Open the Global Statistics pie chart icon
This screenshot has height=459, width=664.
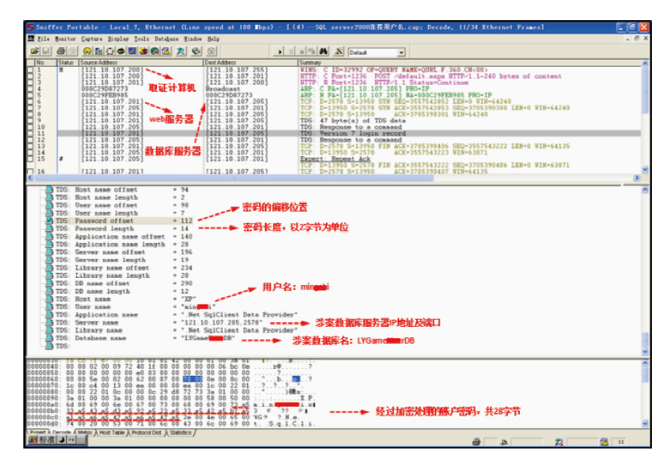click(155, 52)
